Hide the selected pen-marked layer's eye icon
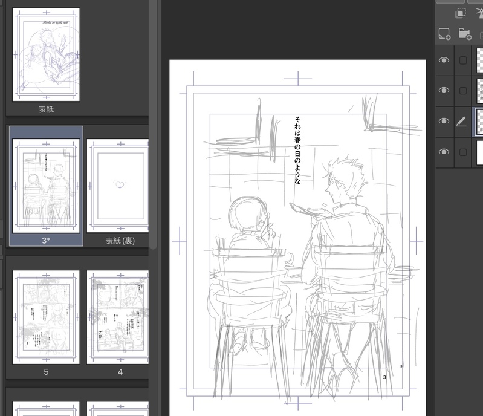 click(444, 121)
